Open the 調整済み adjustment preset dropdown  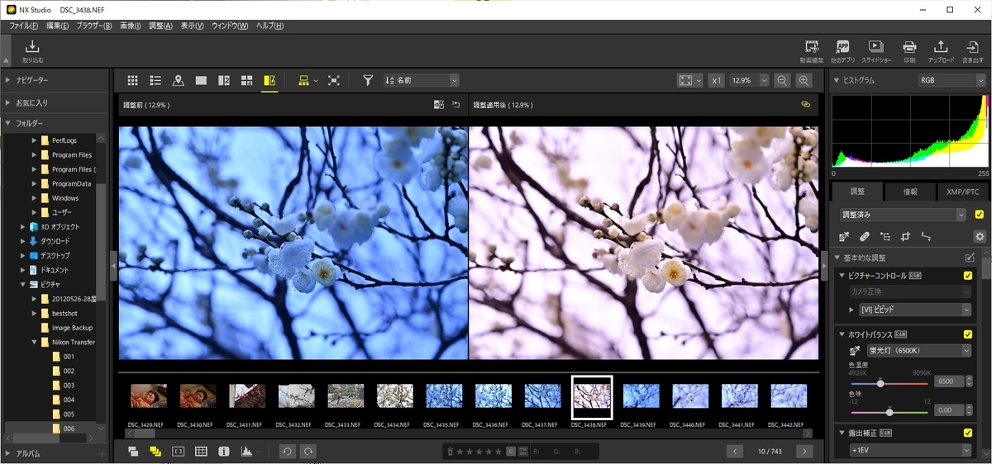coord(903,215)
